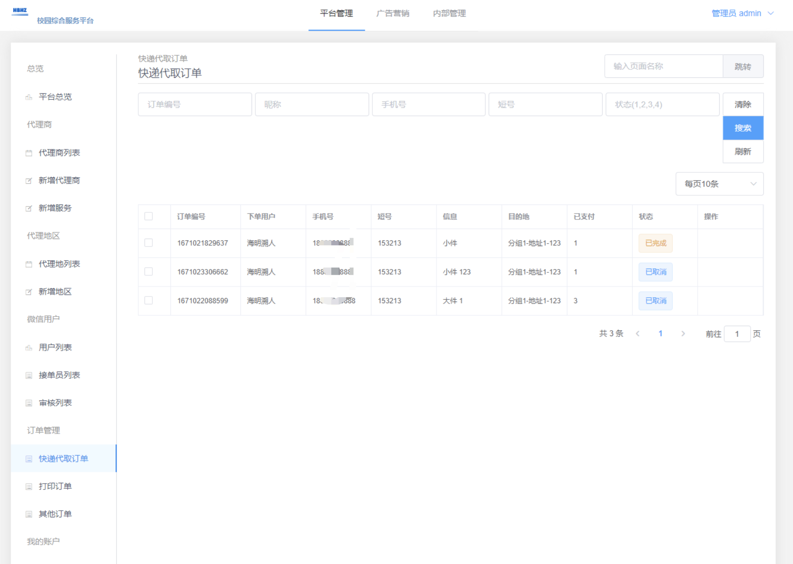Open the 每页10条 page size dropdown

[x=719, y=184]
